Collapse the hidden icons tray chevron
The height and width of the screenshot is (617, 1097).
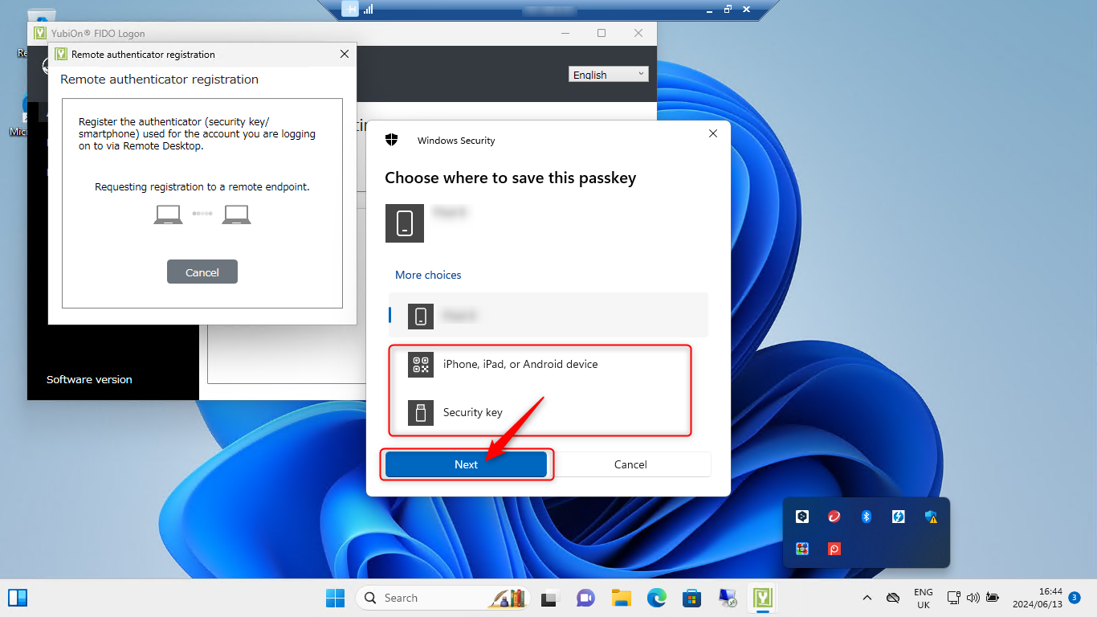click(x=867, y=598)
